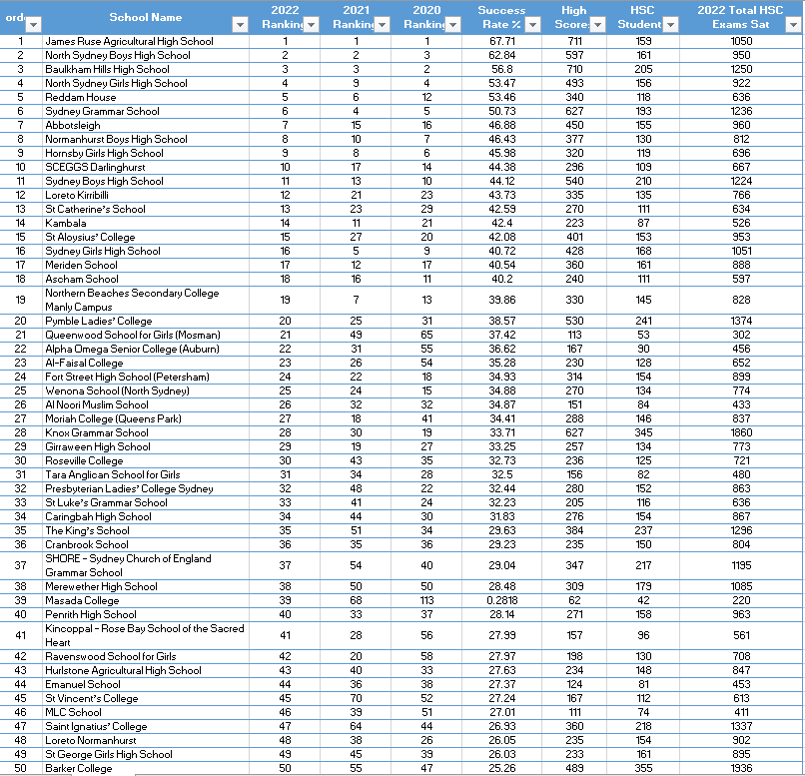Select James Ruse success rate 67.71
This screenshot has width=805, height=776.
(x=501, y=41)
